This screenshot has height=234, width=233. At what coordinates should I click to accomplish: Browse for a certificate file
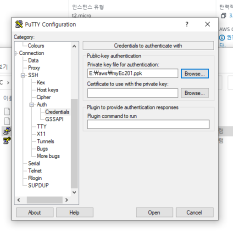[195, 93]
